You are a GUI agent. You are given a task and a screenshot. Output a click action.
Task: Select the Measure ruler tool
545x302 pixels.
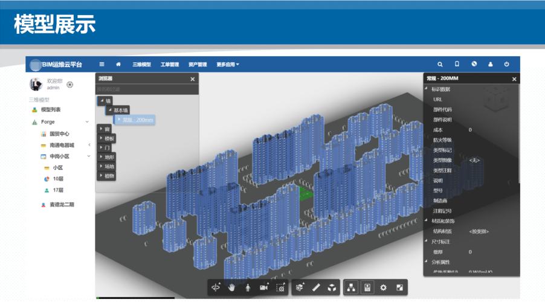click(316, 288)
